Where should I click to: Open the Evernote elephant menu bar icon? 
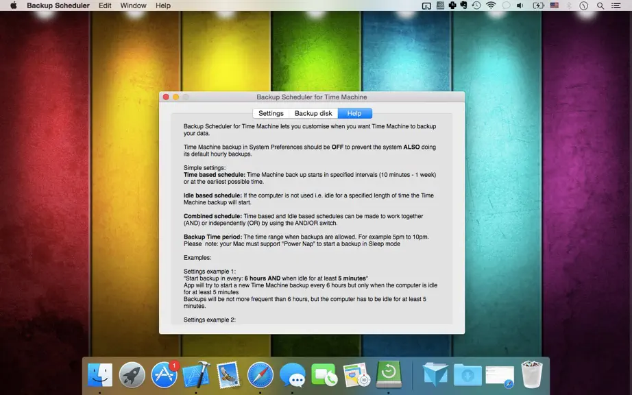tap(463, 5)
